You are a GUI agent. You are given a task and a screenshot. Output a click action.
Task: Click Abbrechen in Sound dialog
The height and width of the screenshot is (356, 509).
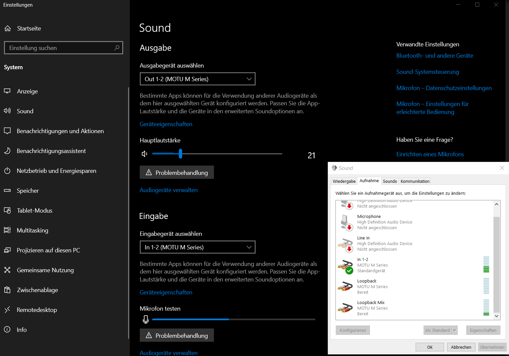click(x=461, y=347)
